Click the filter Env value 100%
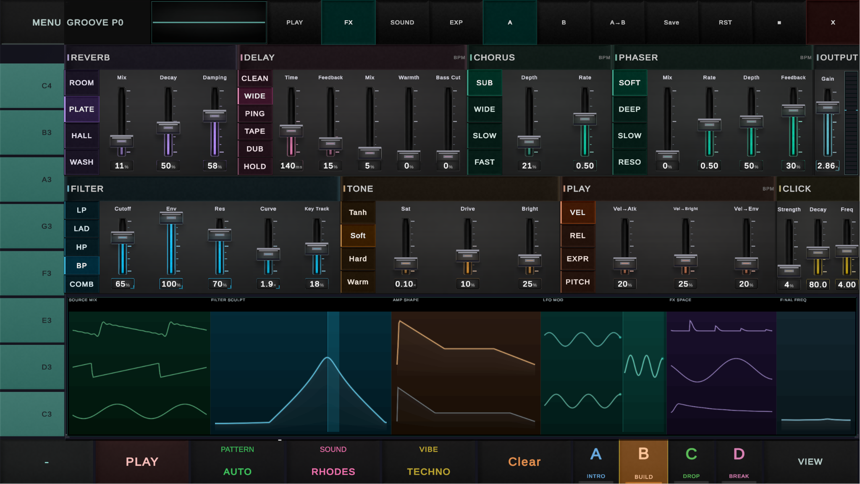The height and width of the screenshot is (484, 860). 171,284
